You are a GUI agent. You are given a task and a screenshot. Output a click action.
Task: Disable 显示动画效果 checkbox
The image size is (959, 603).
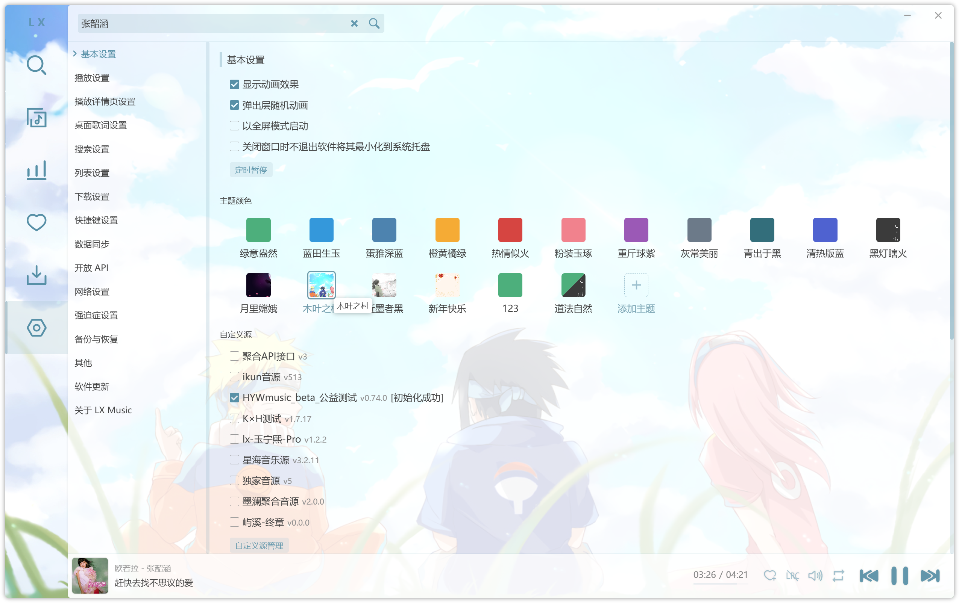234,84
